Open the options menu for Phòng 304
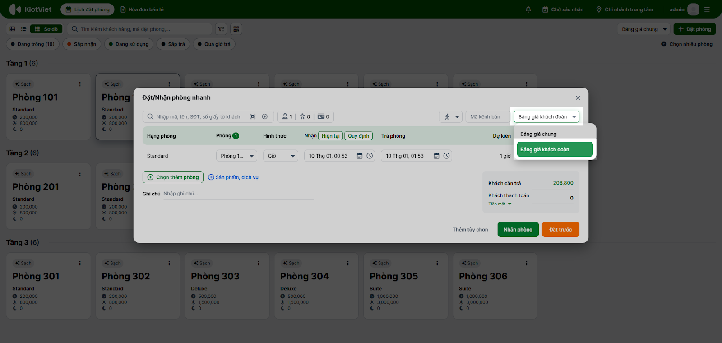The width and height of the screenshot is (722, 343). (x=348, y=263)
